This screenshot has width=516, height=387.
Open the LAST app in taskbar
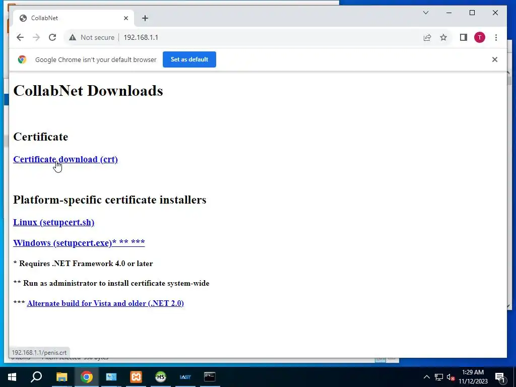(185, 377)
